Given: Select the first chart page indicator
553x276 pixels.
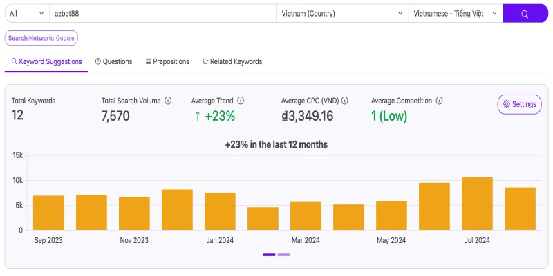Looking at the screenshot, I should point(269,255).
